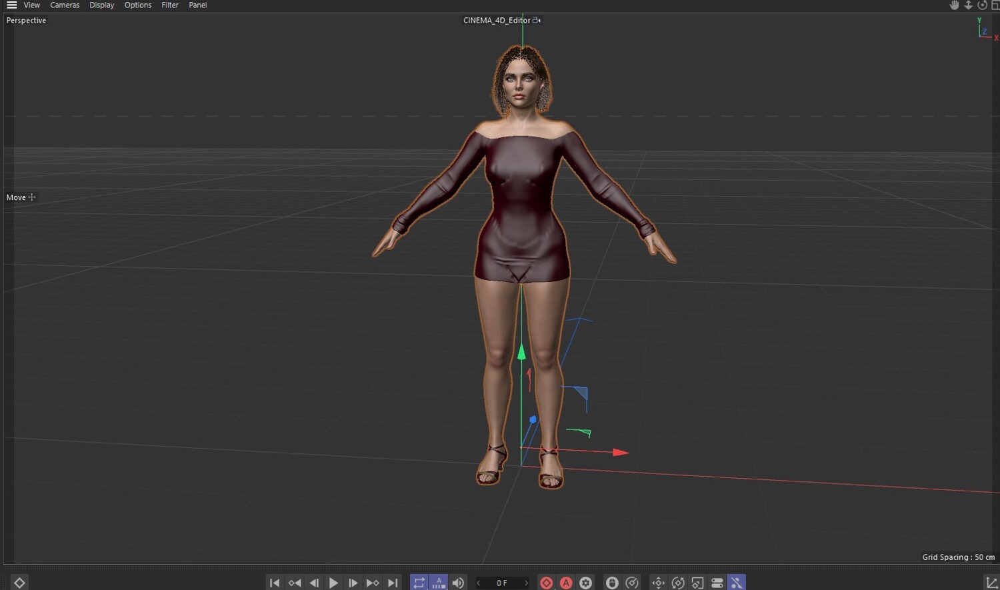Open the Options menu
Image resolution: width=1000 pixels, height=590 pixels.
[138, 5]
